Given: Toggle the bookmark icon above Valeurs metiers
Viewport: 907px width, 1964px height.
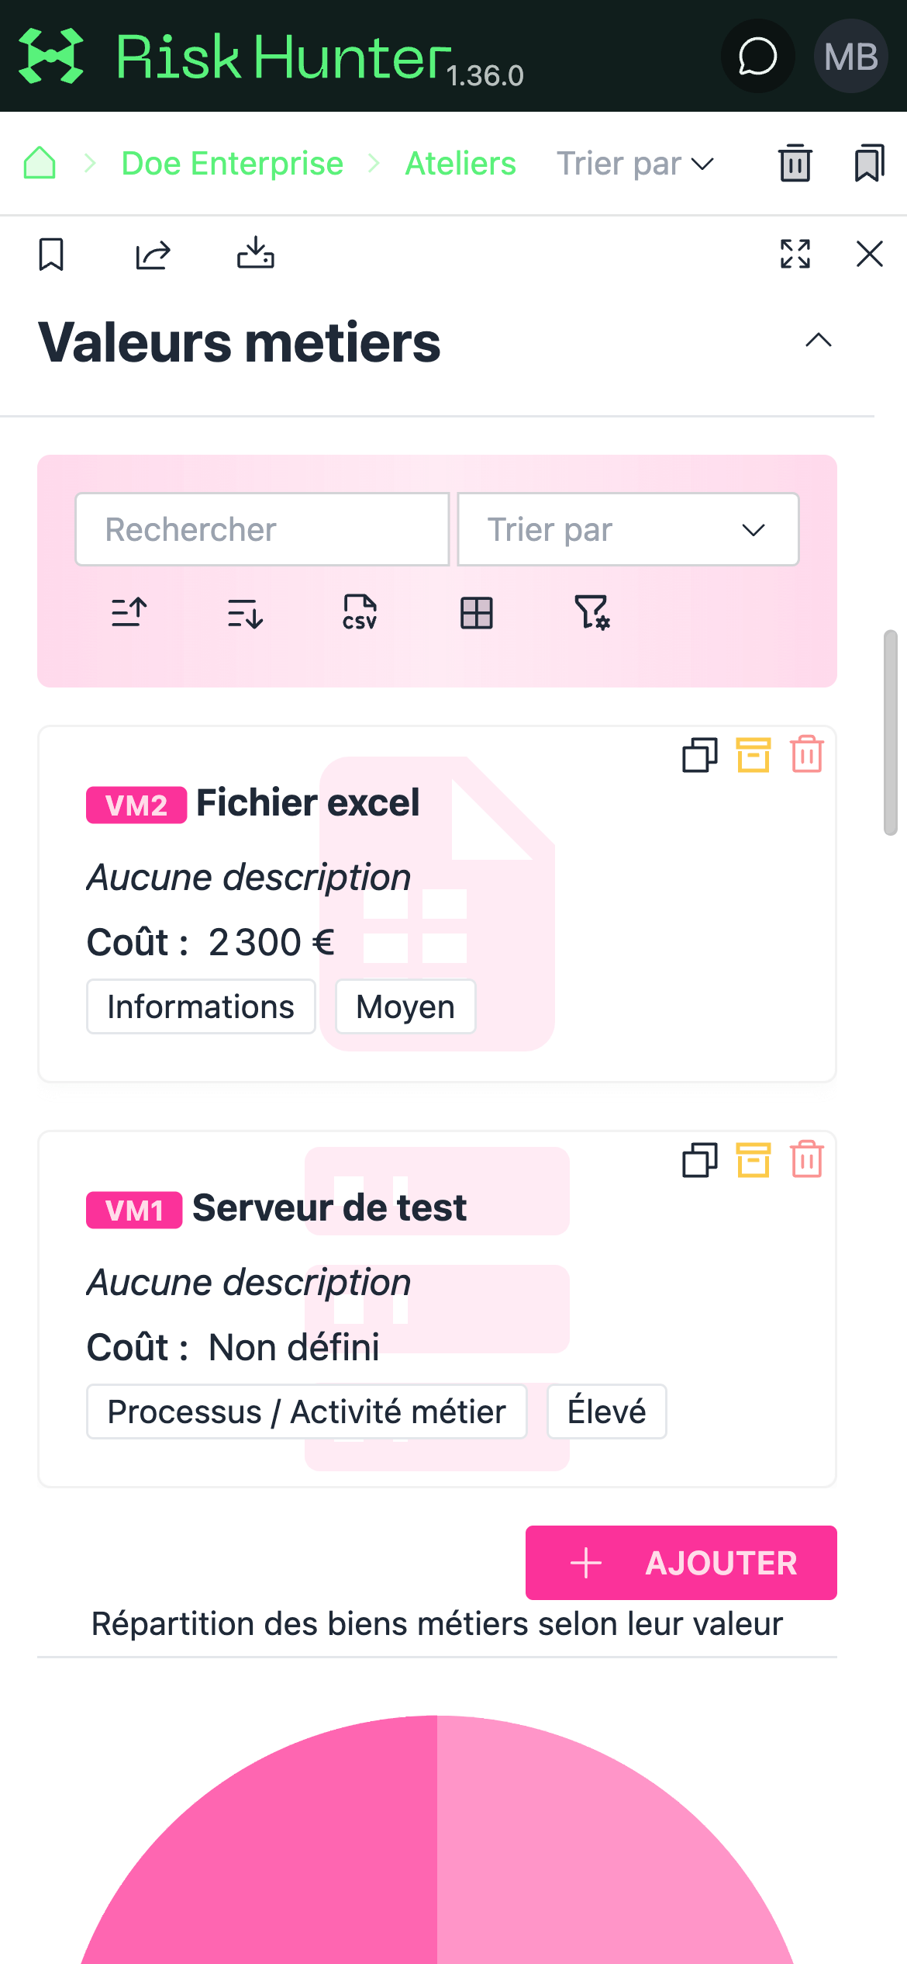Looking at the screenshot, I should (51, 255).
